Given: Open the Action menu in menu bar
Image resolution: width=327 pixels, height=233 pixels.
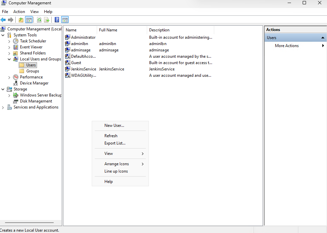Looking at the screenshot, I should [19, 12].
